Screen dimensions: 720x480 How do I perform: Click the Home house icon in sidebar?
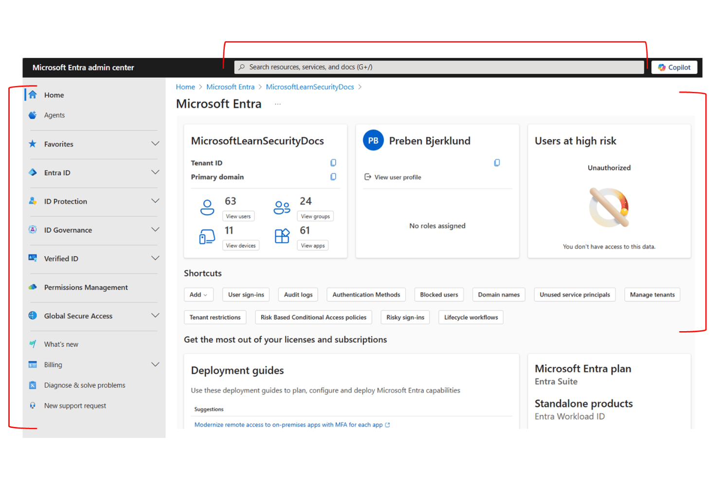tap(33, 95)
